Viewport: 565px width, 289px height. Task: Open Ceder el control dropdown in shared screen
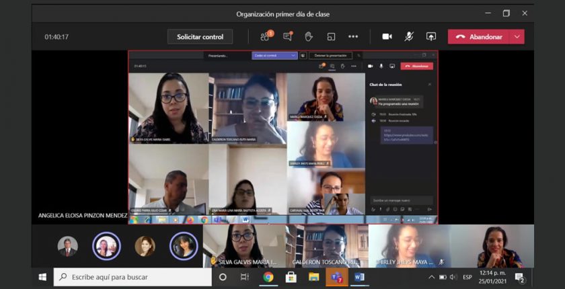click(274, 55)
